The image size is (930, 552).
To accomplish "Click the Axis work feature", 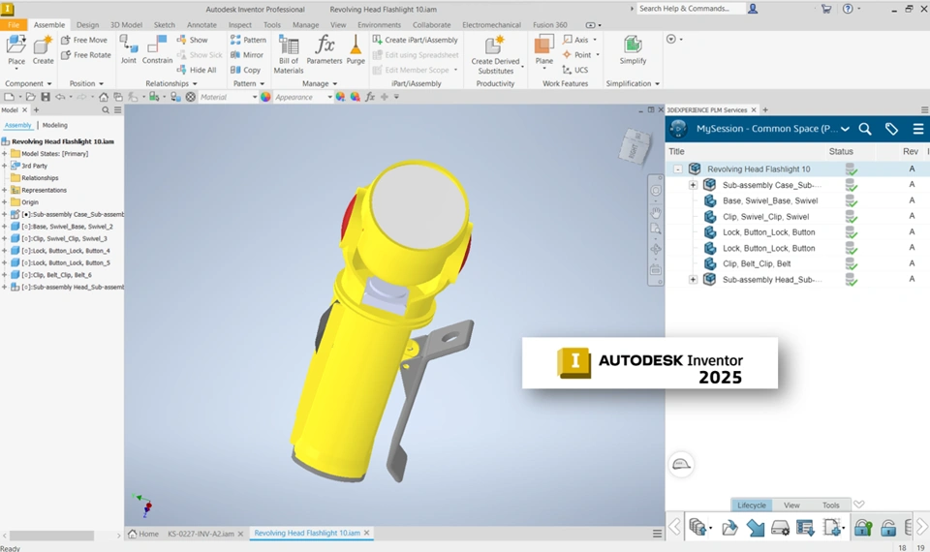I will point(575,40).
